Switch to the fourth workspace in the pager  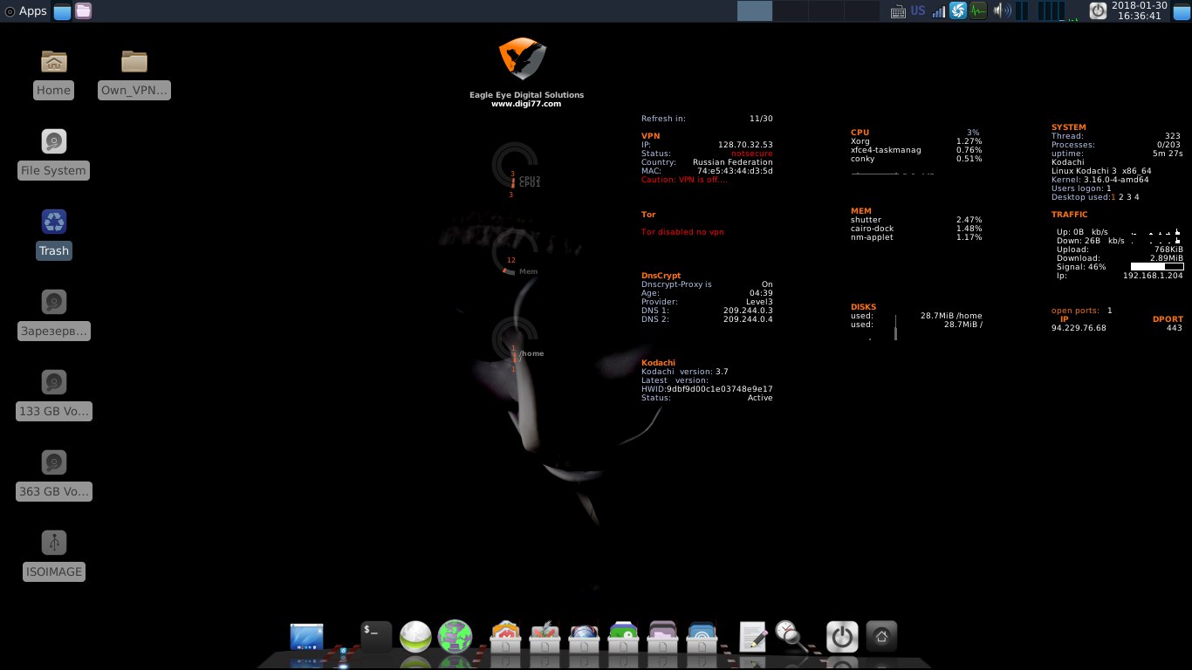[x=861, y=10]
